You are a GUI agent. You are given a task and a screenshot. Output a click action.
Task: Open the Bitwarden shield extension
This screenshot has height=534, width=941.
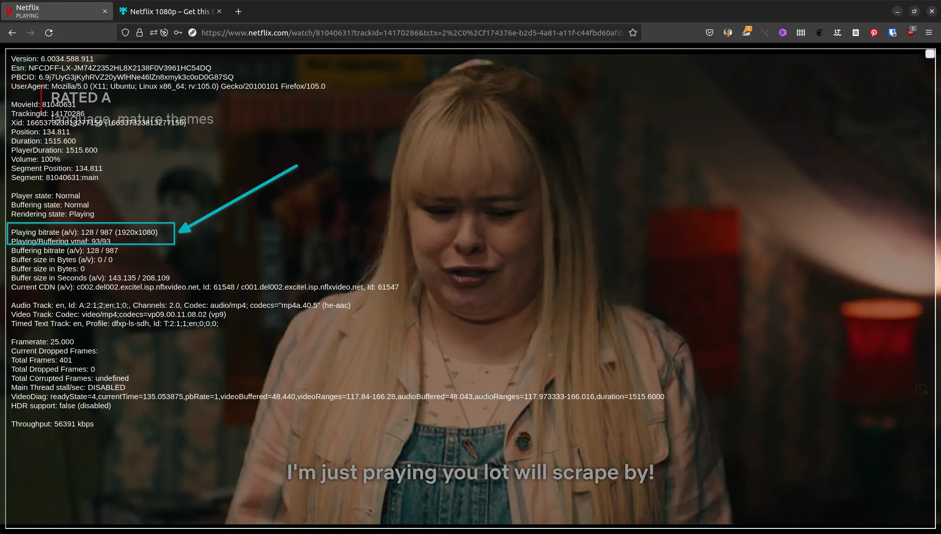(x=892, y=32)
